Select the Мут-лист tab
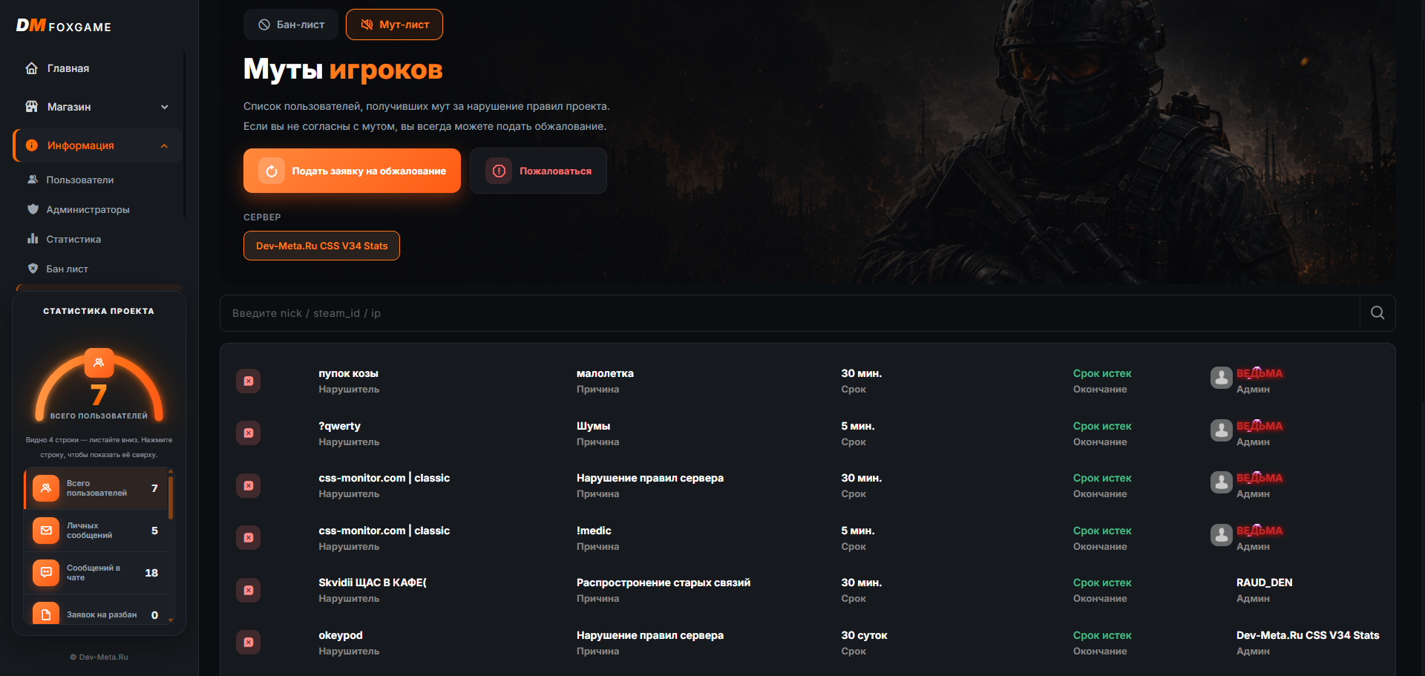The image size is (1425, 676). click(x=394, y=24)
